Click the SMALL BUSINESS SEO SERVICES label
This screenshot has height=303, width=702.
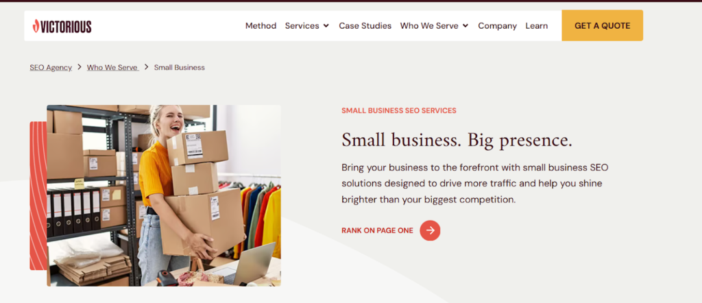pos(399,110)
